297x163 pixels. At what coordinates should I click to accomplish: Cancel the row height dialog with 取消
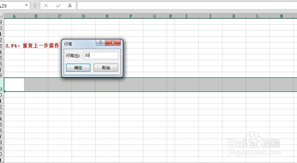pyautogui.click(x=106, y=68)
